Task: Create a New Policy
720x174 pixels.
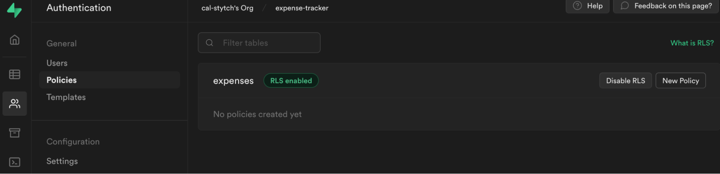Action: coord(680,81)
